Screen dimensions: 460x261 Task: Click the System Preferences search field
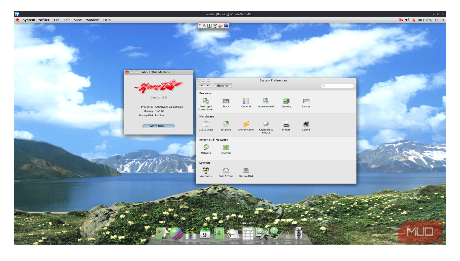337,85
